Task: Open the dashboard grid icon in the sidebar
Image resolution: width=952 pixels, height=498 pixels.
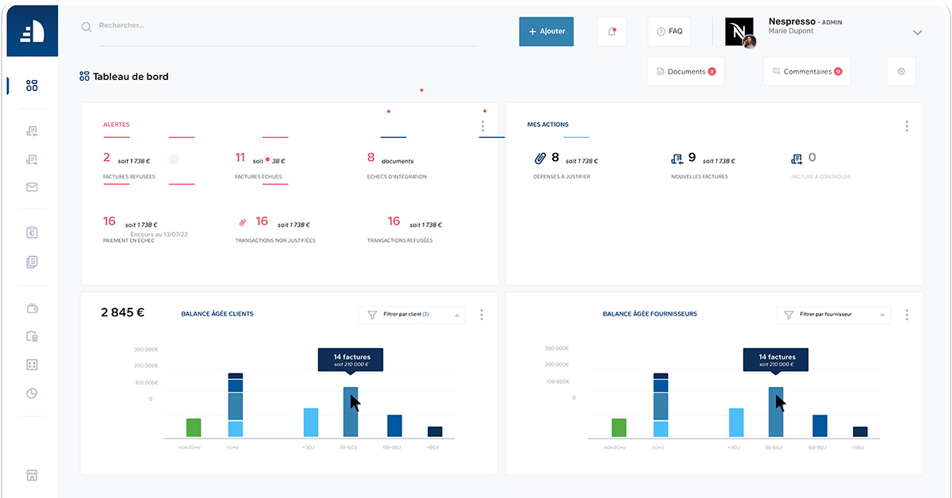Action: [x=32, y=86]
